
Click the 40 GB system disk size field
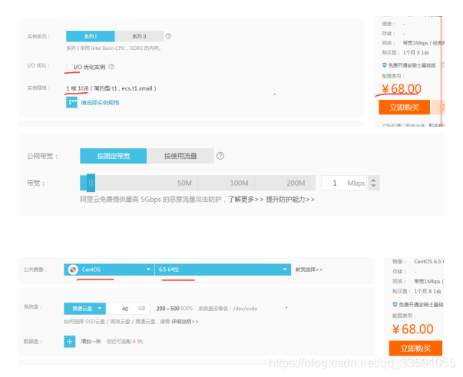click(128, 309)
